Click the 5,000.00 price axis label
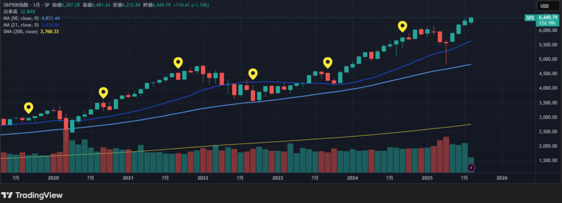This screenshot has height=203, width=562. [x=548, y=59]
